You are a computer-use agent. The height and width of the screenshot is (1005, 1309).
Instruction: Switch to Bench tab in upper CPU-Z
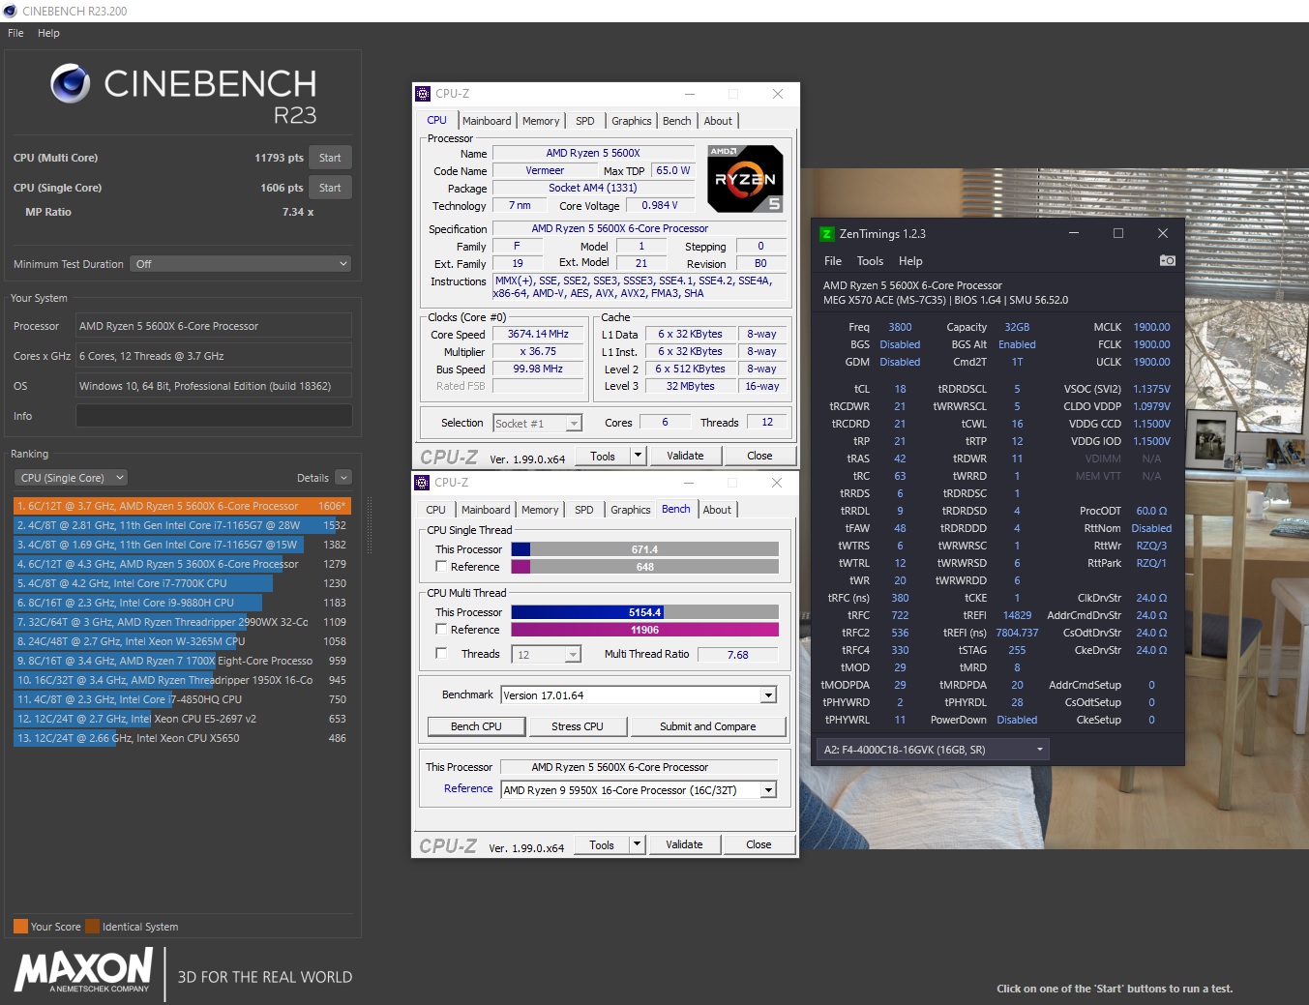(x=676, y=121)
